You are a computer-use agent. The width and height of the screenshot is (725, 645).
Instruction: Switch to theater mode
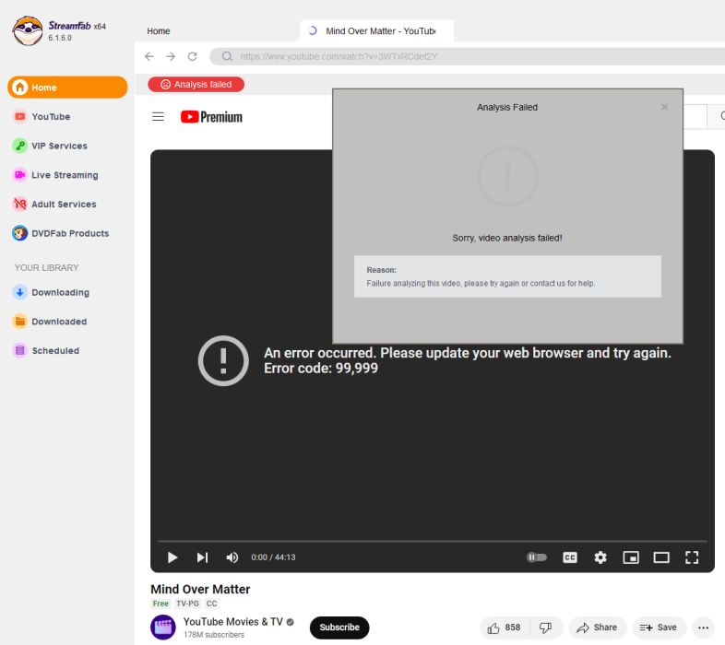[x=661, y=557]
